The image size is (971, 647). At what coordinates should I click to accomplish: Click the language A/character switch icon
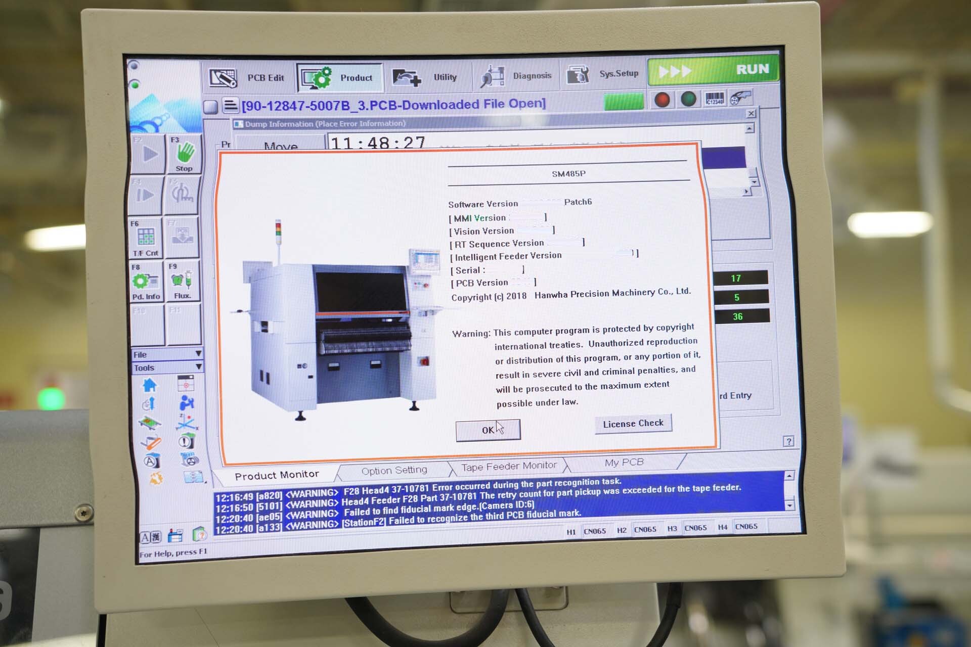pyautogui.click(x=150, y=537)
